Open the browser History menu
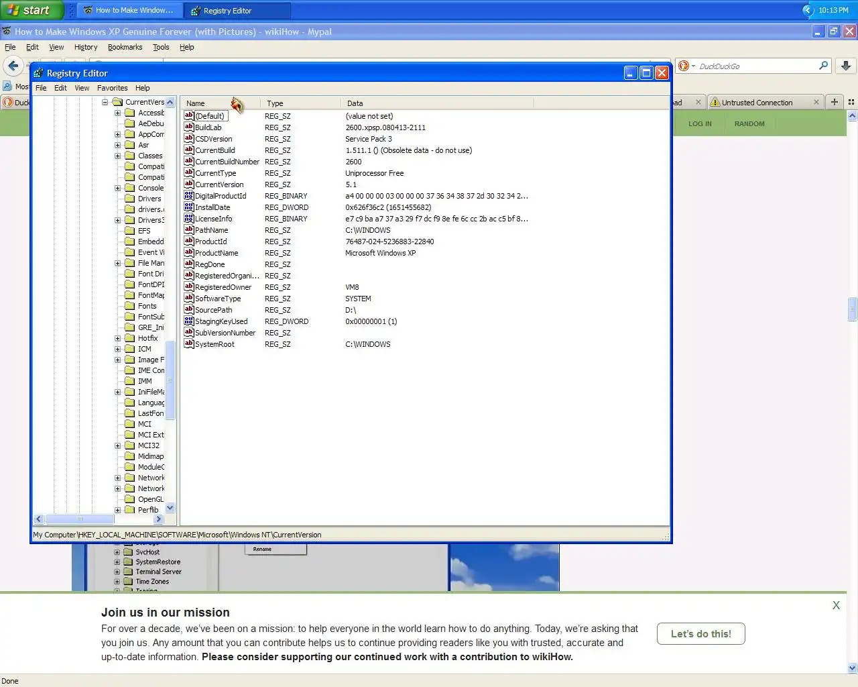 click(86, 47)
